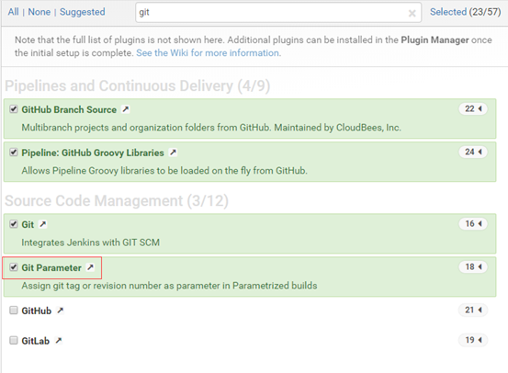Choose Suggested plugins selection
The height and width of the screenshot is (373, 508).
83,12
